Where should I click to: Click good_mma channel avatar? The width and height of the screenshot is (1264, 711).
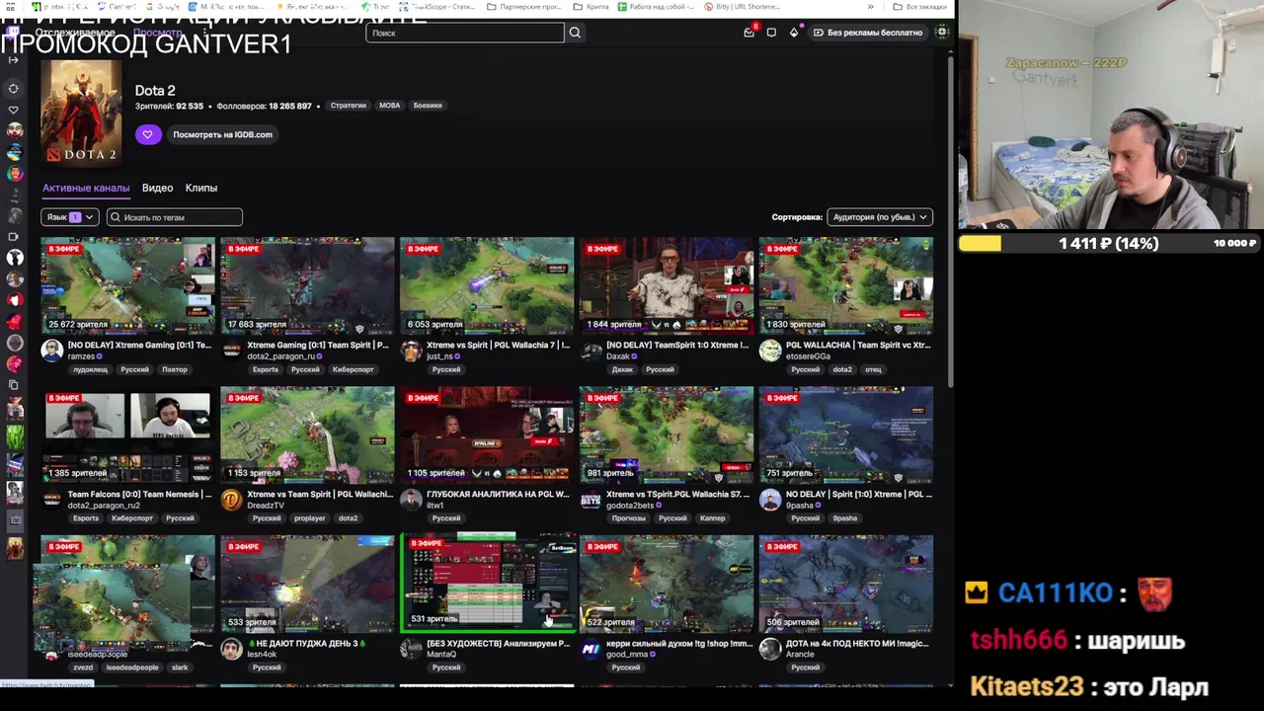click(x=591, y=649)
